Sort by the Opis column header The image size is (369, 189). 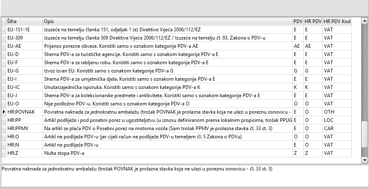[x=167, y=21]
